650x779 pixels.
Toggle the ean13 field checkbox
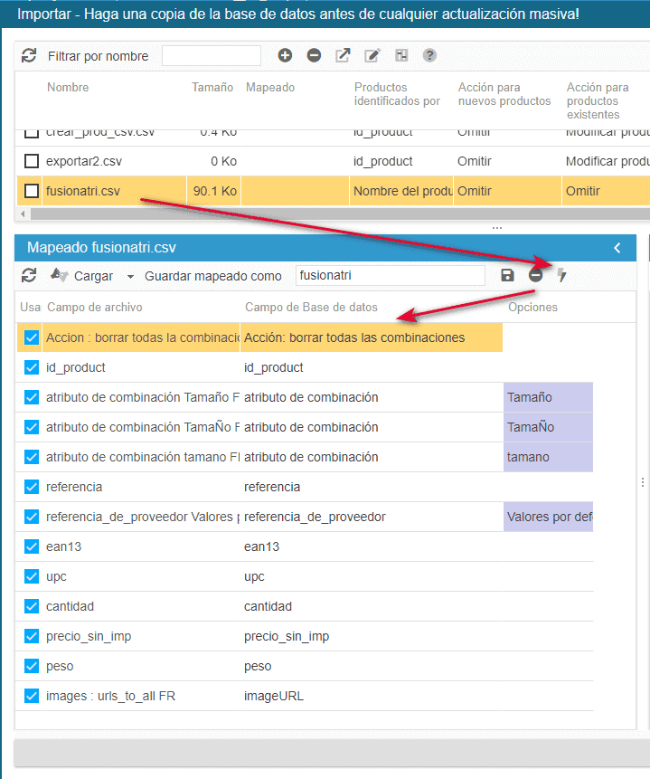(32, 546)
